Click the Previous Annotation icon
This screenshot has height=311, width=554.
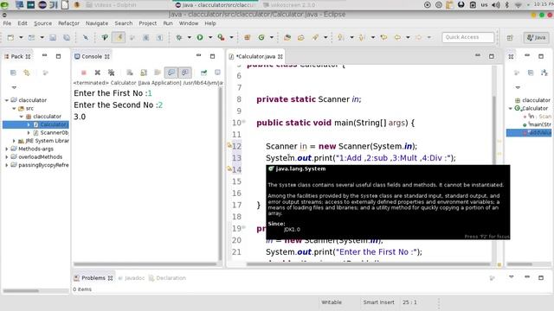[362, 37]
